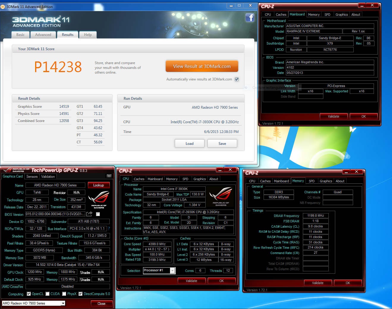The image size is (392, 309).
Task: Click the Combined Score value 12058
Action: point(64,121)
